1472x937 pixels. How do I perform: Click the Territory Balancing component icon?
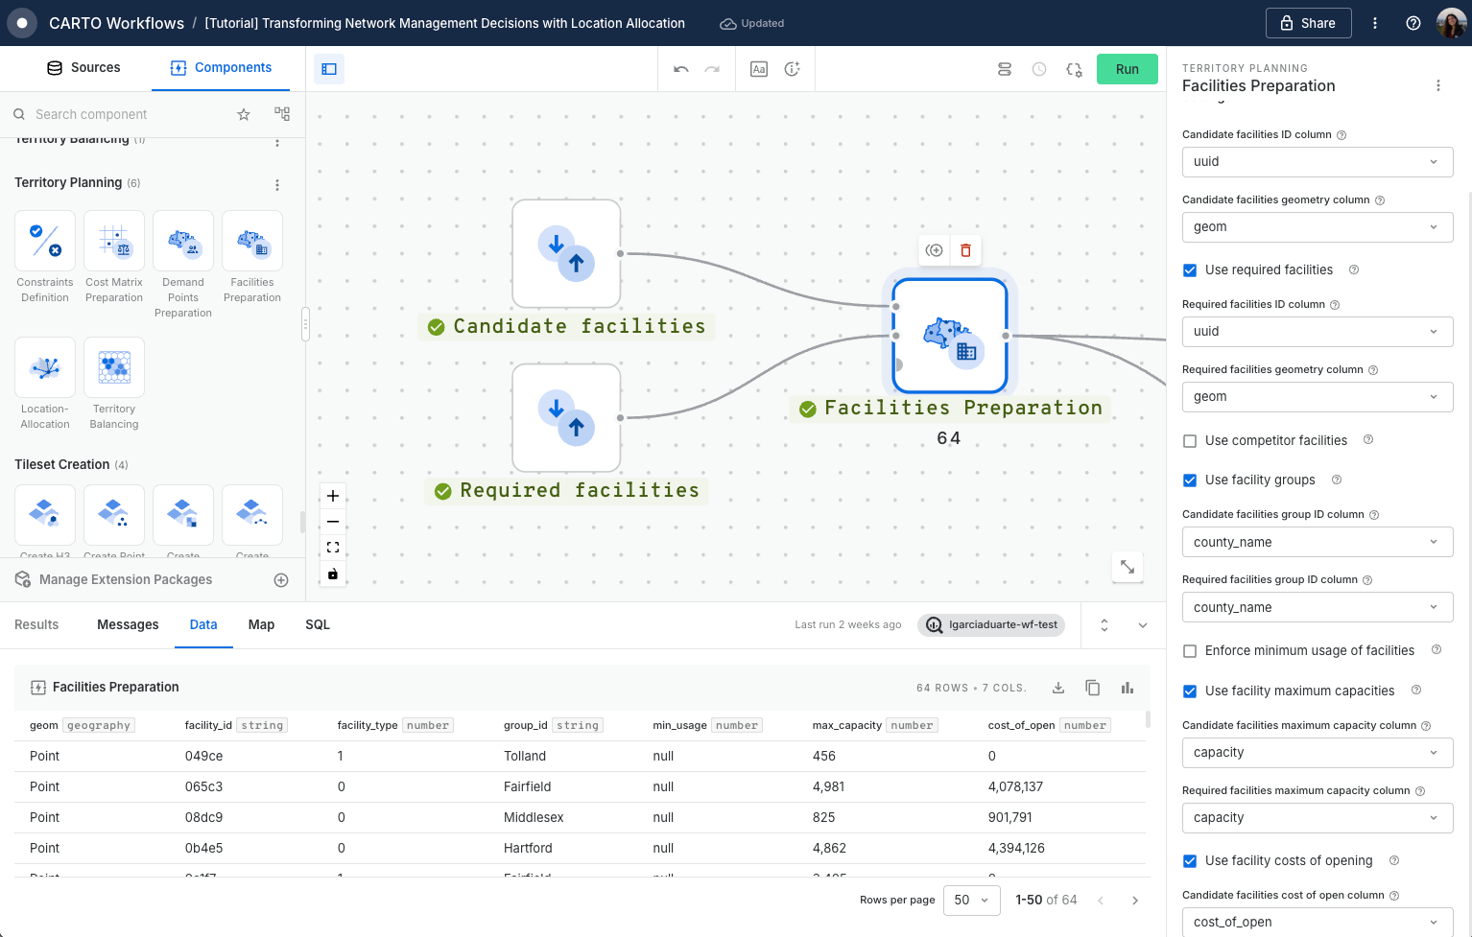(114, 367)
